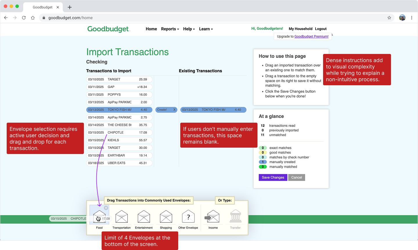Choose the Income type icon

click(212, 217)
